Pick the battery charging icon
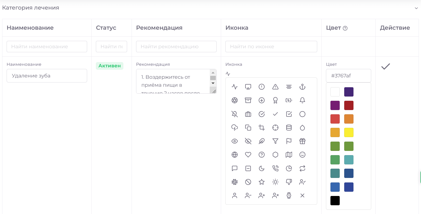Viewport: 421px width, 214px height. 289,100
